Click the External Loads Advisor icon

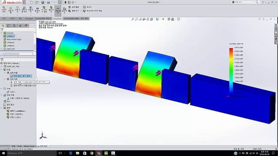point(24,10)
